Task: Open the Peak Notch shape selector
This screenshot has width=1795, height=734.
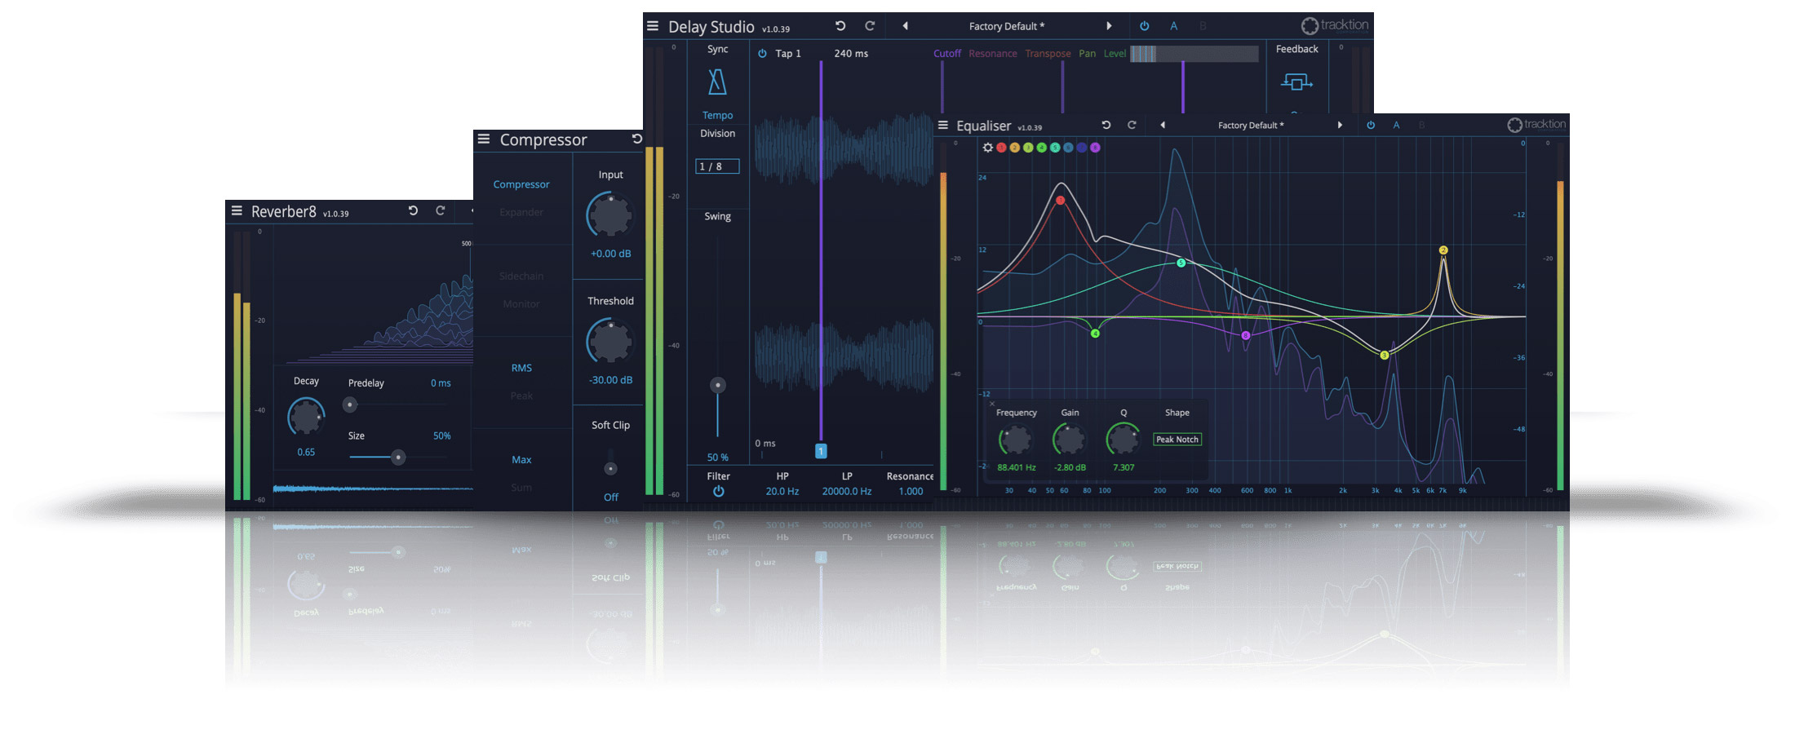Action: click(x=1177, y=439)
